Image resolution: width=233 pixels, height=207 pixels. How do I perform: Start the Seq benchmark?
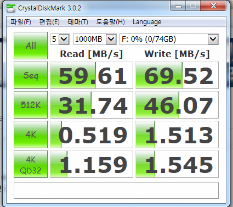tap(31, 75)
